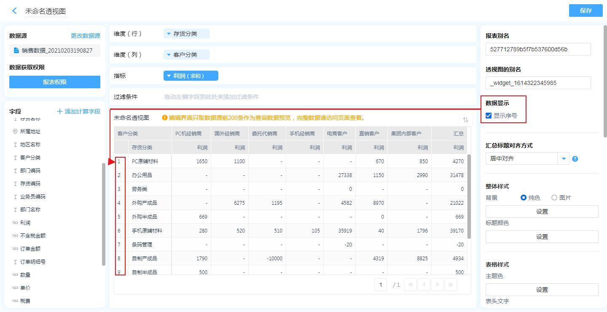Screen dimensions: 607x312
Task: Edit the 报表别名 input field
Action: [538, 49]
